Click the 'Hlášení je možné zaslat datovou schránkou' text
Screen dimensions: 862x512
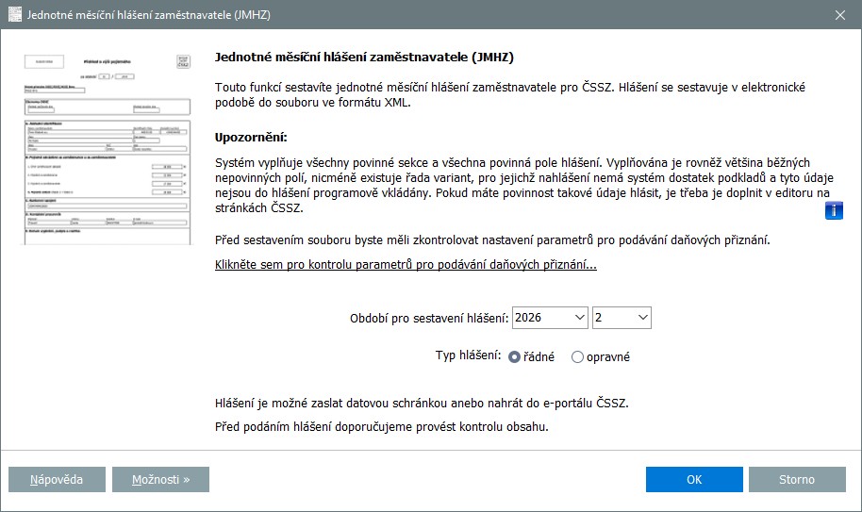(x=421, y=404)
